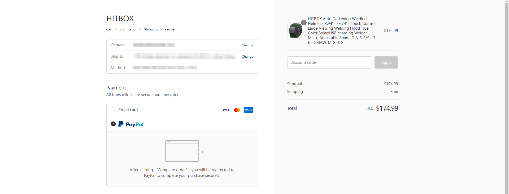Click the chevron after Shipping breadcrumb
The height and width of the screenshot is (194, 509).
161,29
